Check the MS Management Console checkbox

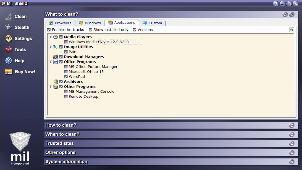(66, 92)
